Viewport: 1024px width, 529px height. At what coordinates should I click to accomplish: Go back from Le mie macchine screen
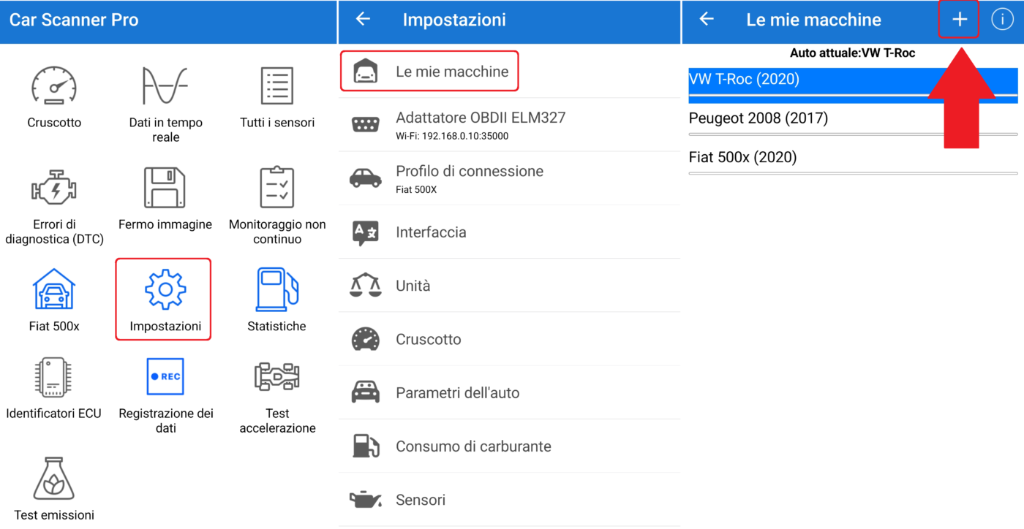point(707,20)
